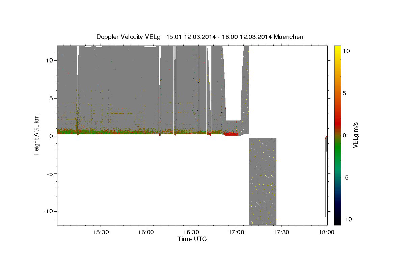Click the height axis label '-5'

[x=51, y=173]
